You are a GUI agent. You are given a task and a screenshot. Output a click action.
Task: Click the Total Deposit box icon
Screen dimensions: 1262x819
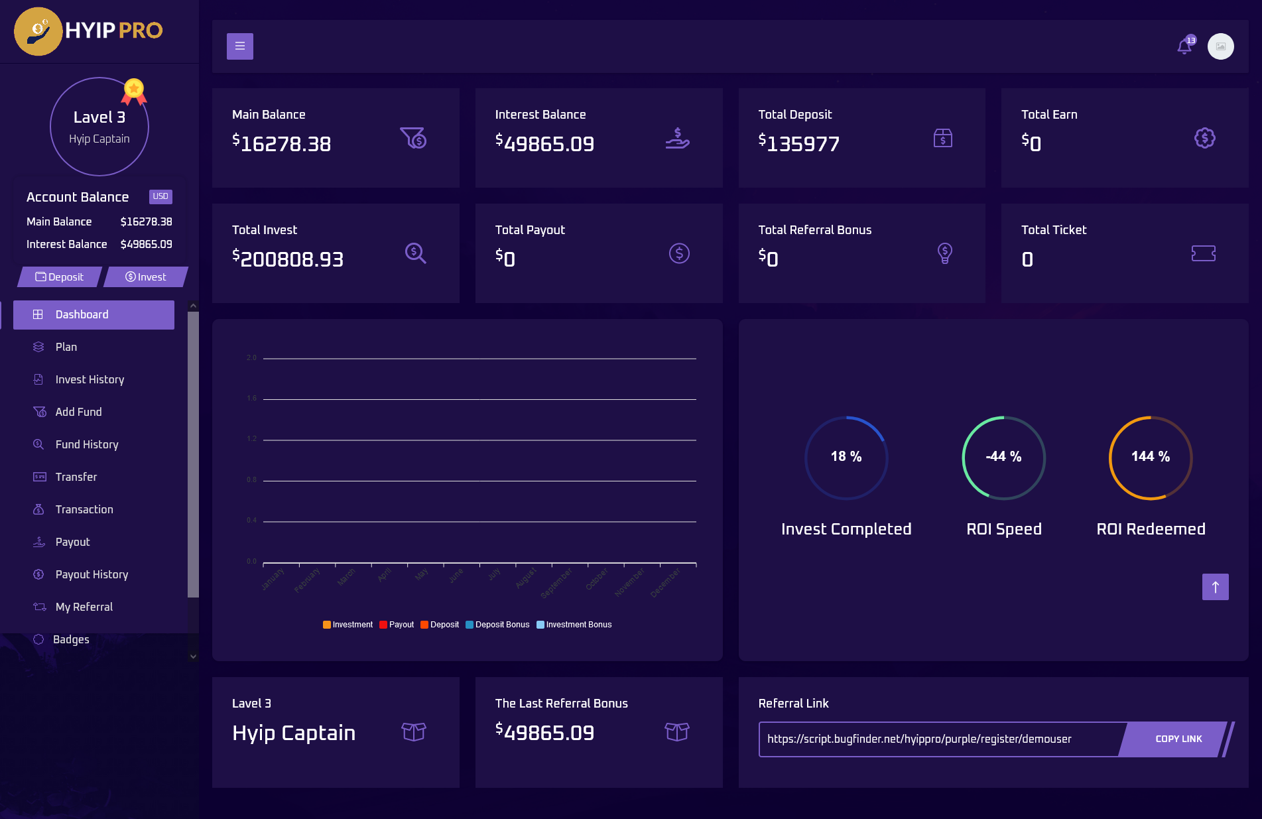[942, 138]
